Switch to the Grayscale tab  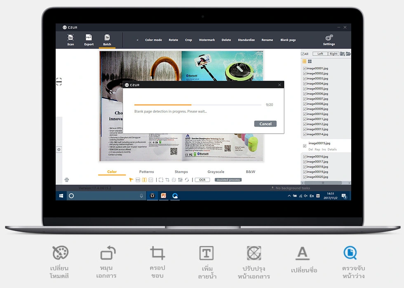click(x=216, y=172)
